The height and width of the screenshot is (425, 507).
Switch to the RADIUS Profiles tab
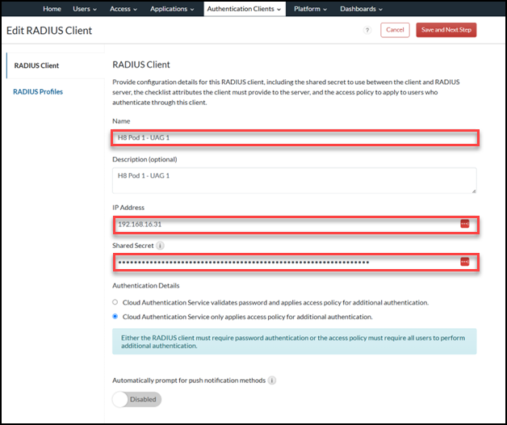(38, 91)
